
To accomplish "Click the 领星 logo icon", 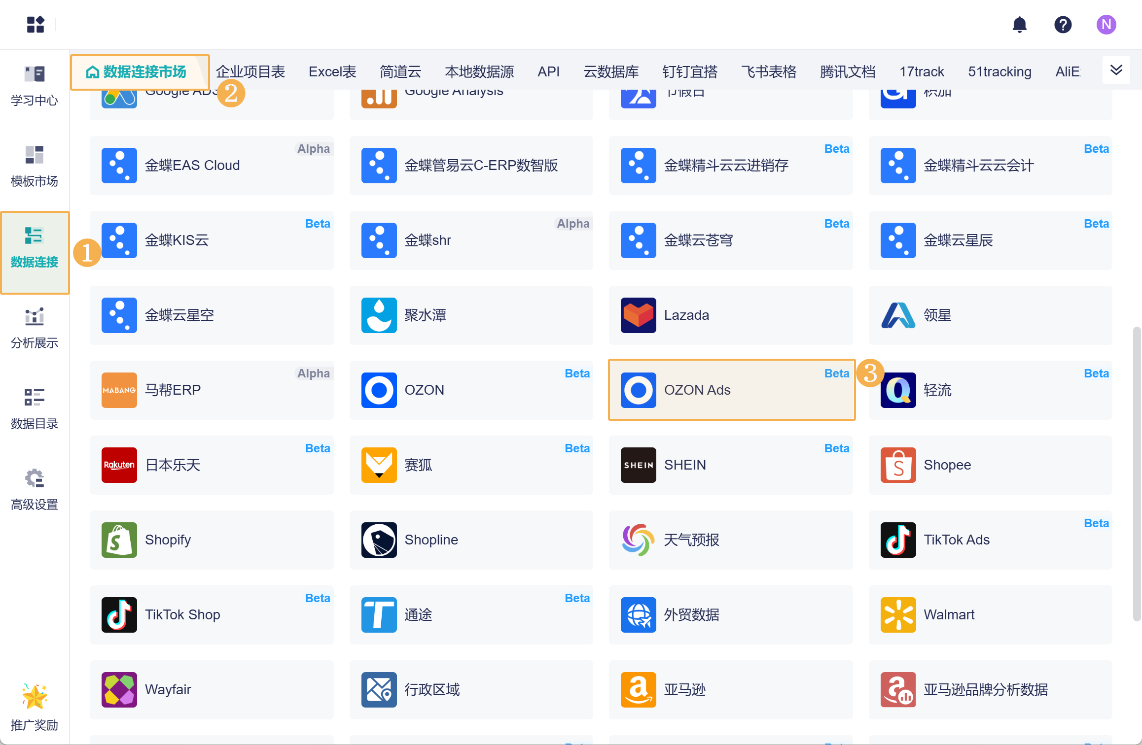I will (898, 315).
